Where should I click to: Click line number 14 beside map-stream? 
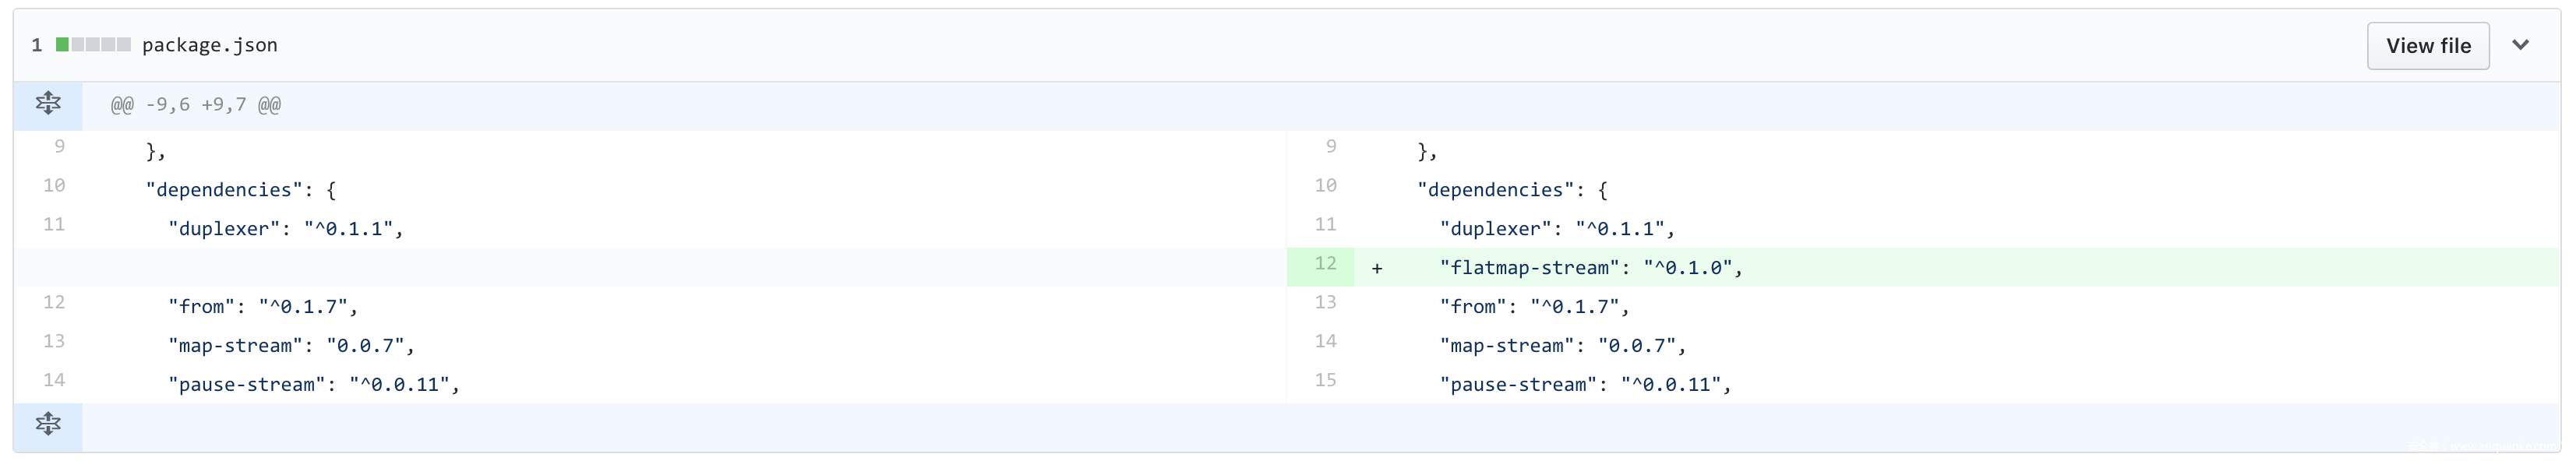coord(1325,342)
